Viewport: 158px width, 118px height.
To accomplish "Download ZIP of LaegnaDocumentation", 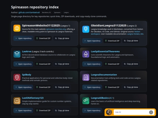I will (x=112, y=87).
